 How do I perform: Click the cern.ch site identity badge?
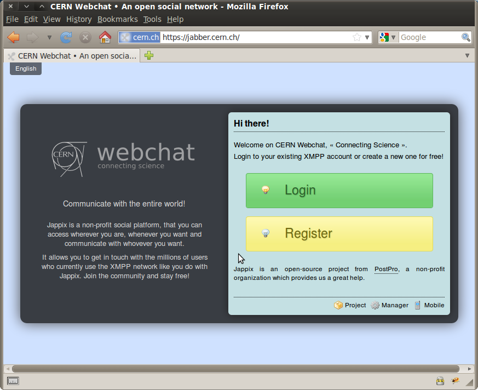point(140,37)
